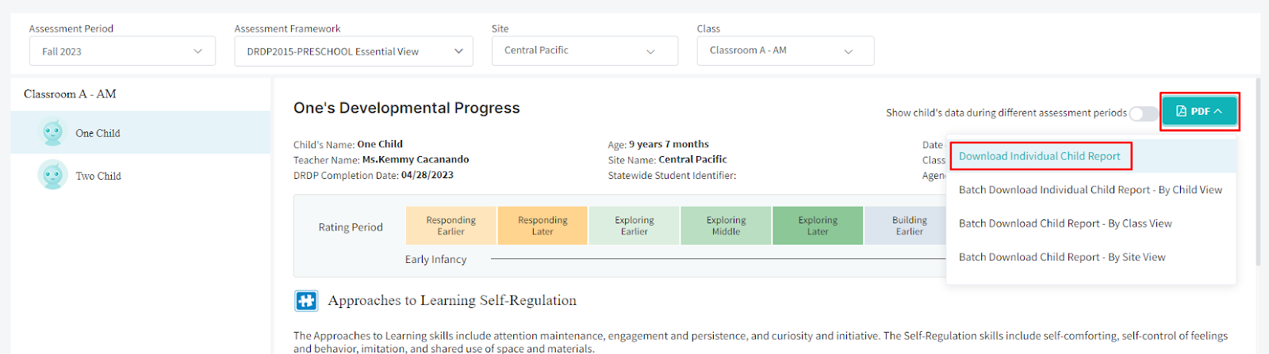Toggle show child's data across assessment periods
The height and width of the screenshot is (354, 1269).
pyautogui.click(x=1143, y=113)
